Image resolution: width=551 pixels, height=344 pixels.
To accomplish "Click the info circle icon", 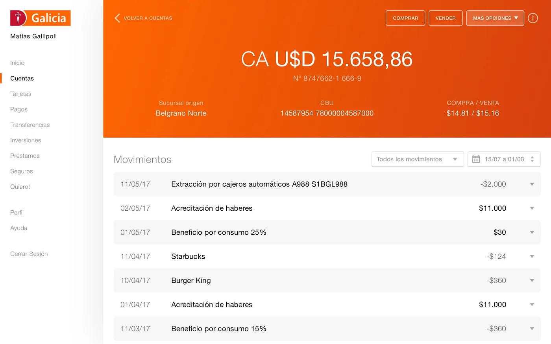I will pyautogui.click(x=533, y=18).
